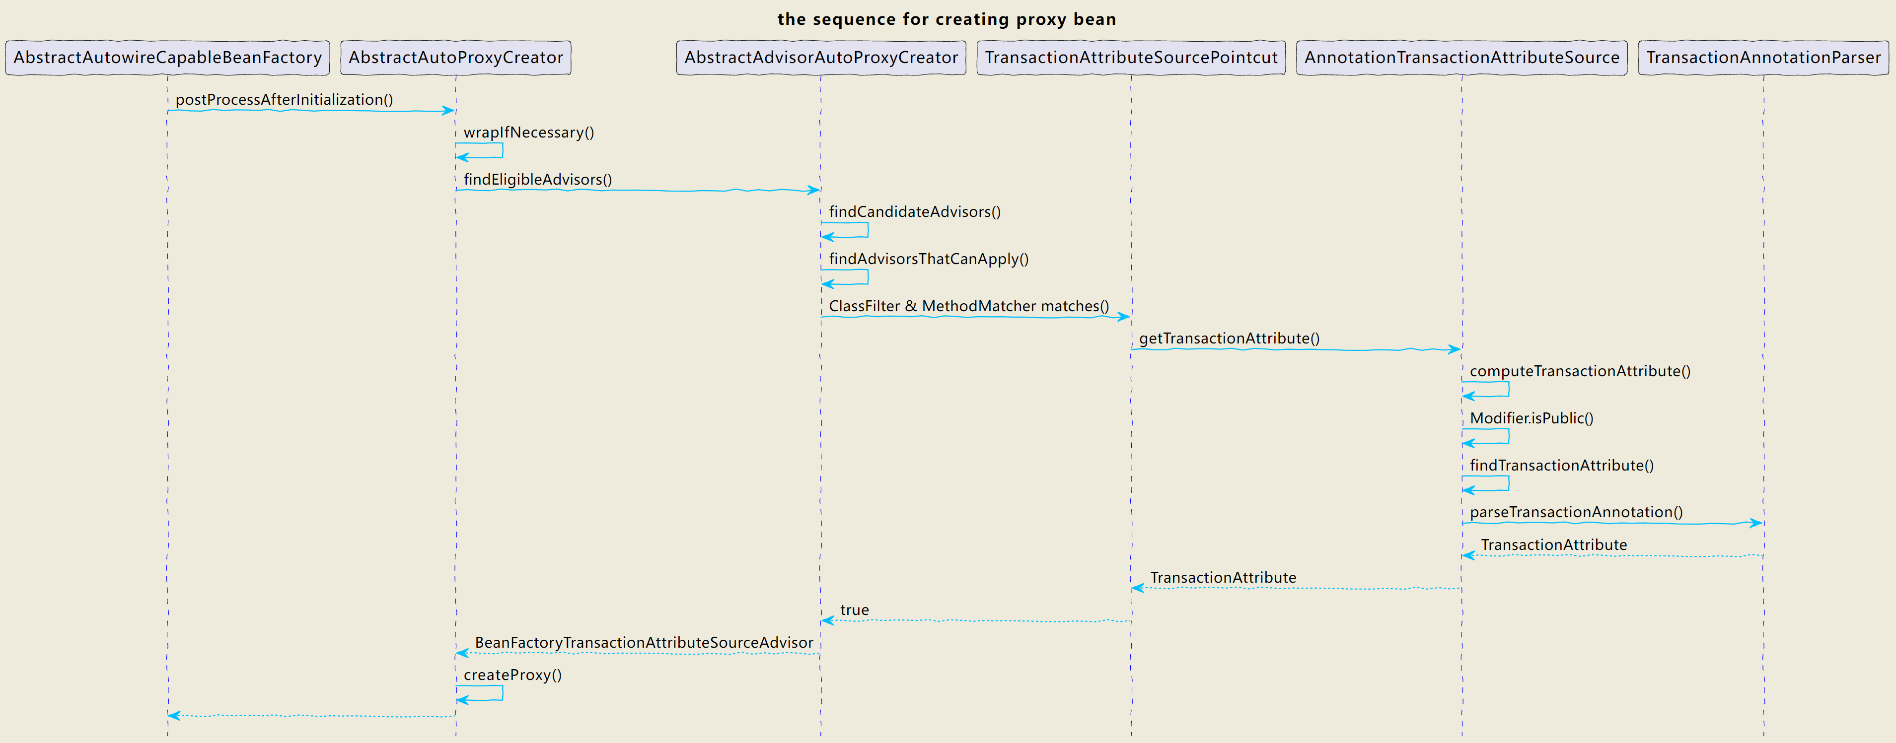
Task: Select the AbstractAutowireCapableBeanFactory participant box
Action: [167, 58]
